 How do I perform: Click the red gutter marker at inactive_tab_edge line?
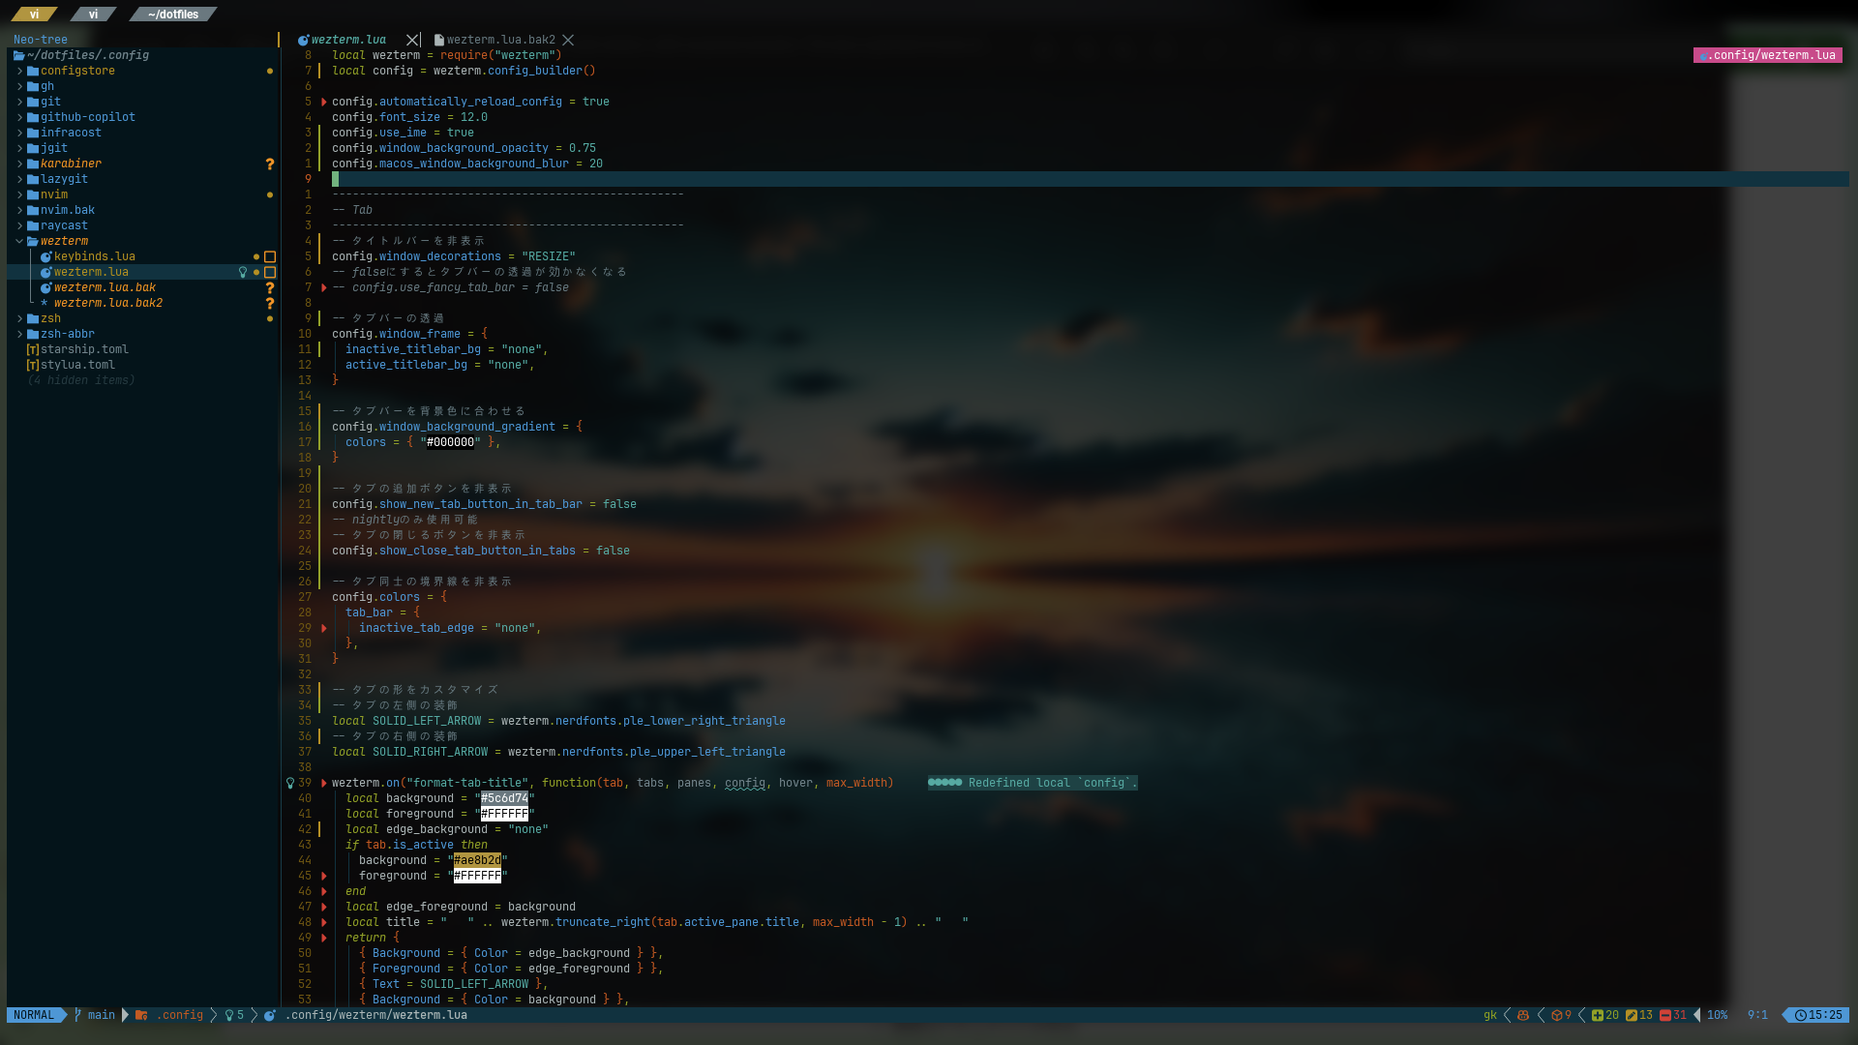click(x=324, y=628)
